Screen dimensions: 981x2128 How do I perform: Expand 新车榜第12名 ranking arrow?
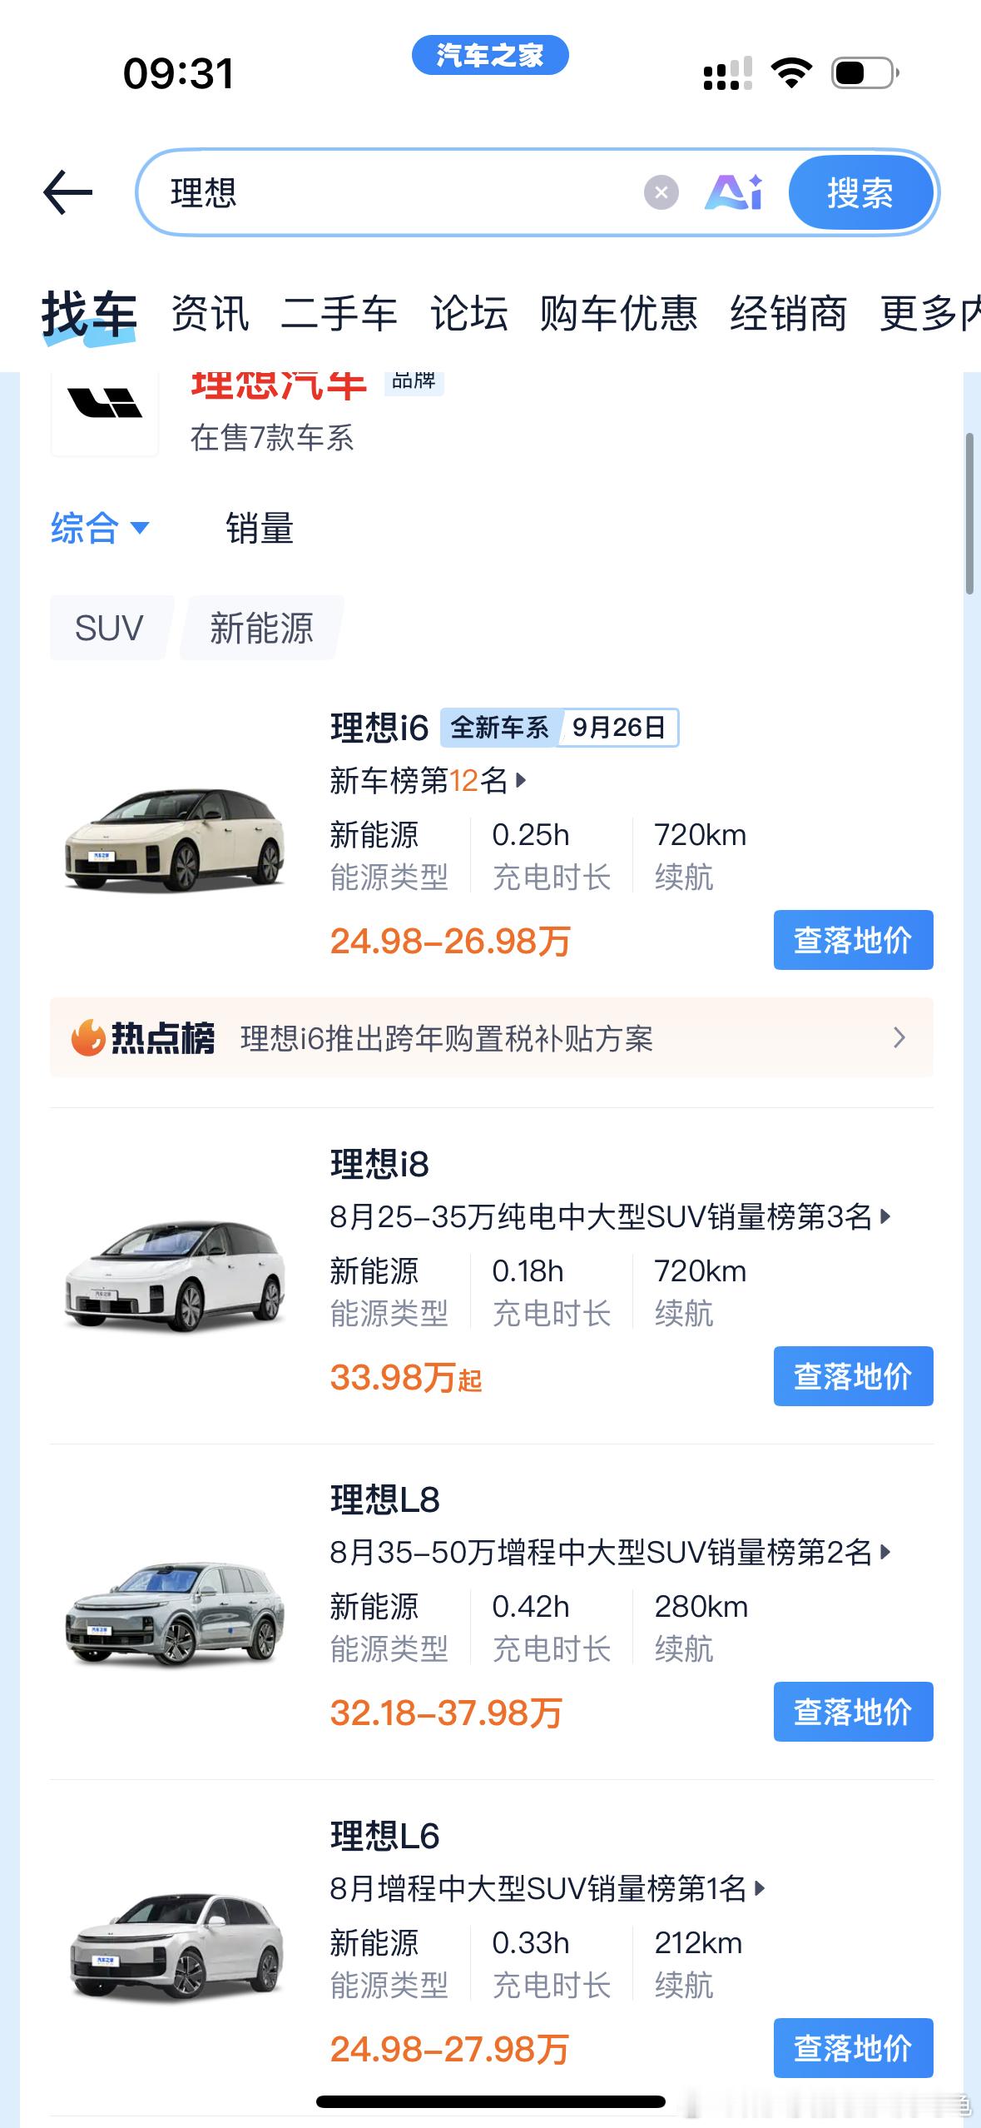click(x=522, y=780)
